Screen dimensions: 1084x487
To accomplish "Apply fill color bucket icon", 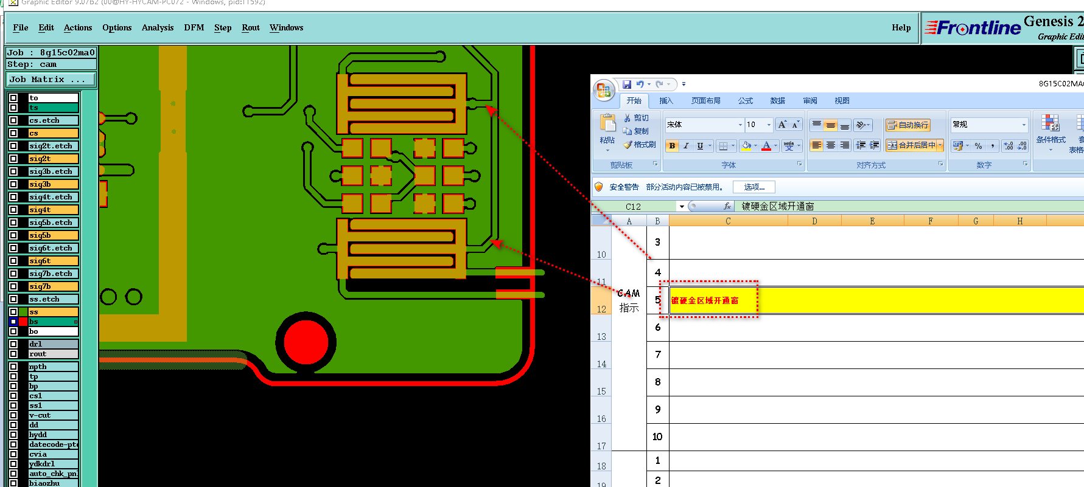I will pos(746,146).
